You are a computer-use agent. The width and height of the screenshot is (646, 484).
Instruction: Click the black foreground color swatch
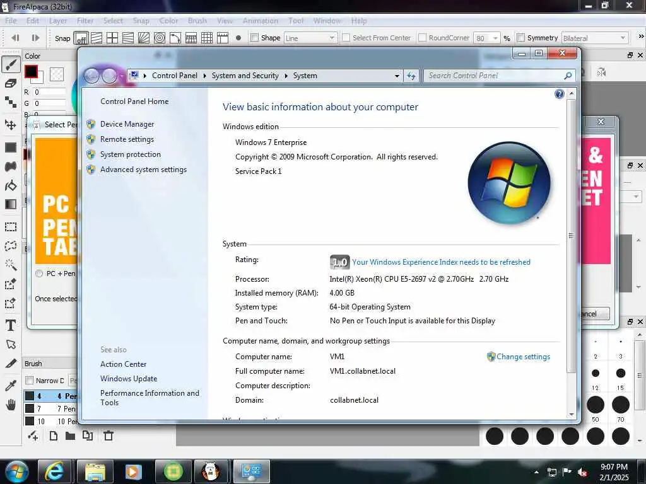pos(31,72)
